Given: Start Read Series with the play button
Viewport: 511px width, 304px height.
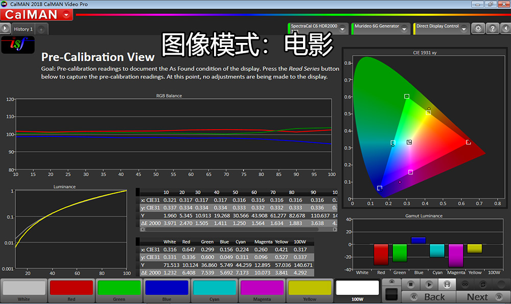Looking at the screenshot, I should tap(429, 285).
